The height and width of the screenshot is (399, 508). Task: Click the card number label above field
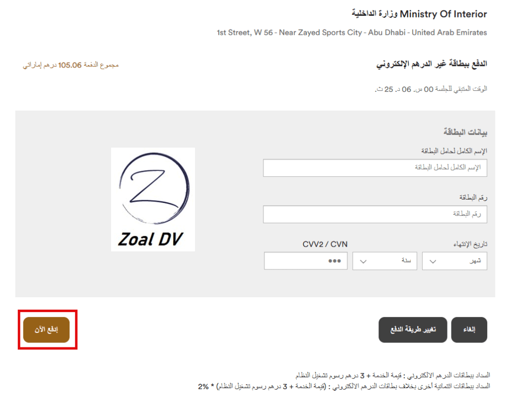(473, 198)
